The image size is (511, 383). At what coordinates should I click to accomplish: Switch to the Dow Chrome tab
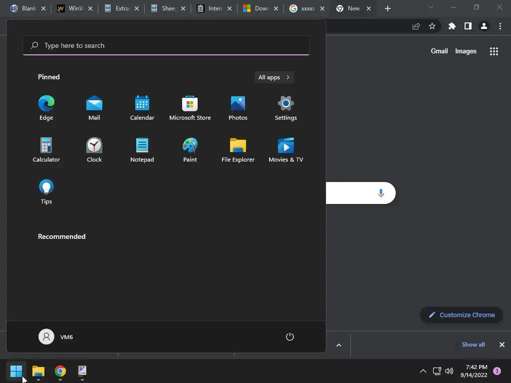point(256,8)
